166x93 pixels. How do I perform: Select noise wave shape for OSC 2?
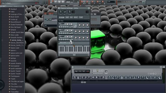70,33
